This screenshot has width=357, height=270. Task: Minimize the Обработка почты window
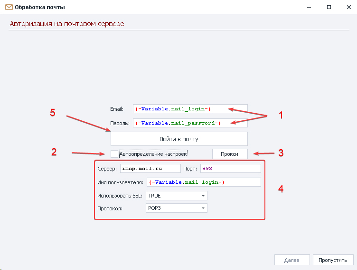pyautogui.click(x=307, y=8)
